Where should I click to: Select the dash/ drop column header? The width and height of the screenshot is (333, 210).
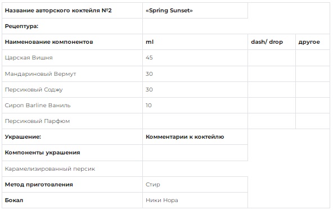(272, 42)
